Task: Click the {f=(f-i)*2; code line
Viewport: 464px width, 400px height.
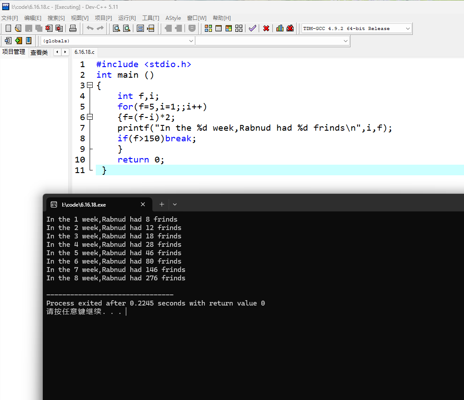Action: click(x=146, y=117)
